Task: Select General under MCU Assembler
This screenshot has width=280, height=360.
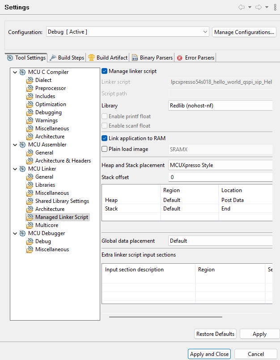Action: [x=44, y=153]
